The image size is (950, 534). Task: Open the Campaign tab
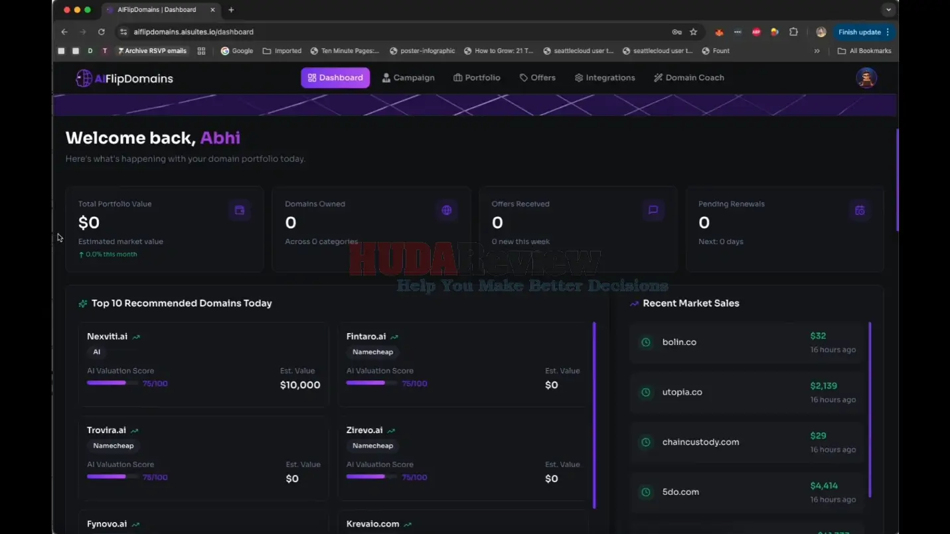point(408,78)
